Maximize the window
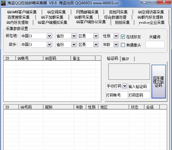The width and height of the screenshot is (172, 150). point(153,2)
